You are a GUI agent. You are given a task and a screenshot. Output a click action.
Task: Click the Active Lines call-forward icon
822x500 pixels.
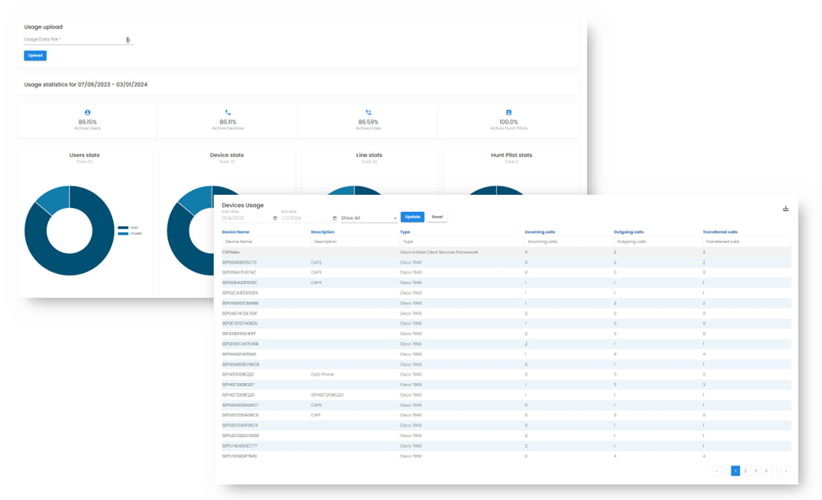(368, 112)
